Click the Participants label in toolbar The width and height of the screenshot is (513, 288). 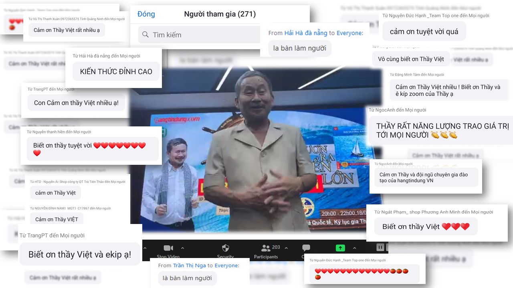pyautogui.click(x=266, y=257)
